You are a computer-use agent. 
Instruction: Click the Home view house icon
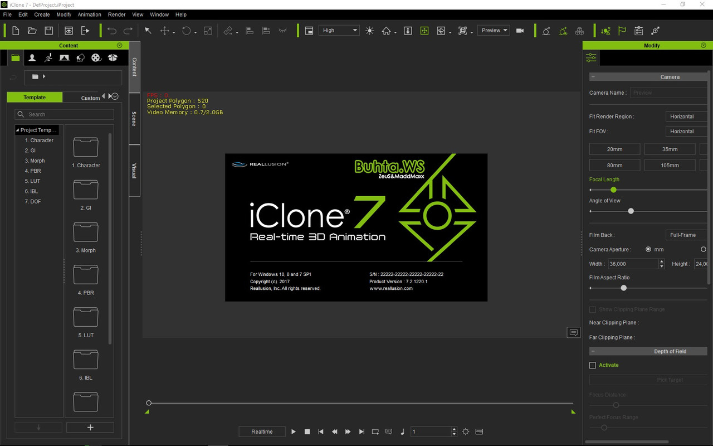click(x=386, y=31)
